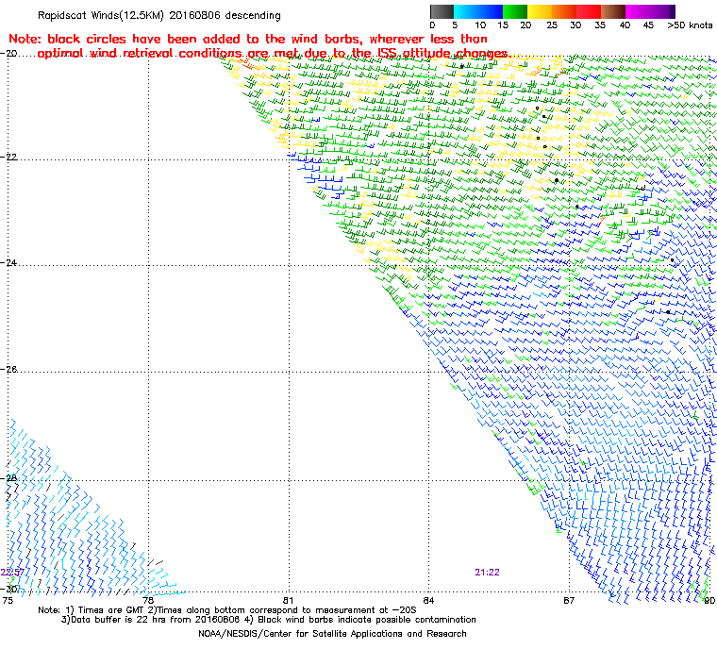Click the purple '22:57' swath time label
Viewport: 717px width, 649px height.
click(x=12, y=573)
